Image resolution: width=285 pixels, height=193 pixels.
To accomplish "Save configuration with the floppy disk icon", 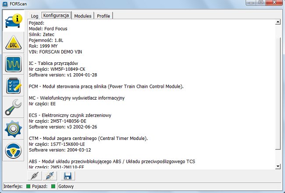I will [68, 176].
